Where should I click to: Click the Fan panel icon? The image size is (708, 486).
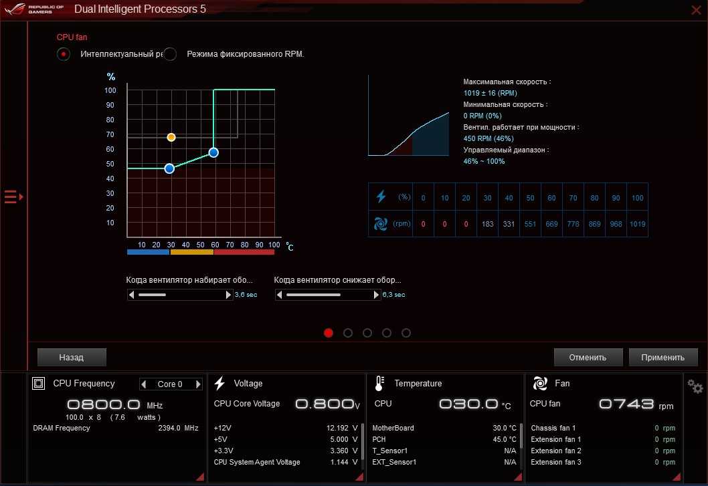pyautogui.click(x=540, y=384)
